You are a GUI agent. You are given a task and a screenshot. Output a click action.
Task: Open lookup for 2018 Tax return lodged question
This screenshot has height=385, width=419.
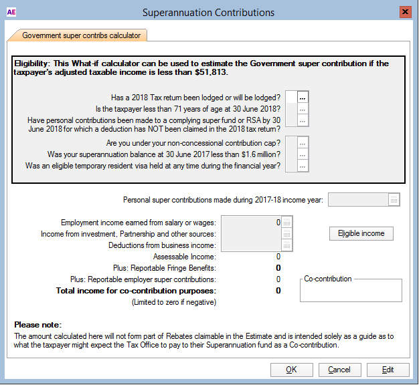(x=303, y=98)
